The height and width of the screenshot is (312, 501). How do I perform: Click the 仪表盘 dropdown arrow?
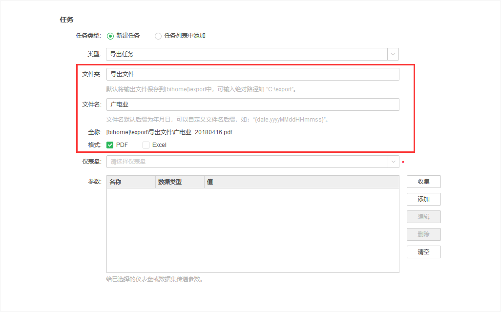click(x=393, y=162)
